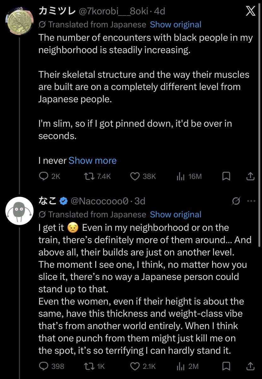The width and height of the screenshot is (262, 379).
Task: Share the first post by カミツレ
Action: click(x=250, y=176)
